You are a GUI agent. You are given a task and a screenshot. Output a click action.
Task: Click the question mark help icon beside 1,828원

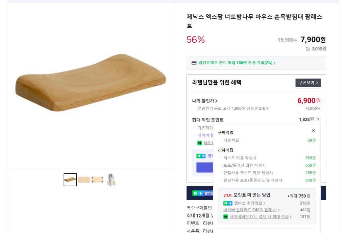[318, 120]
